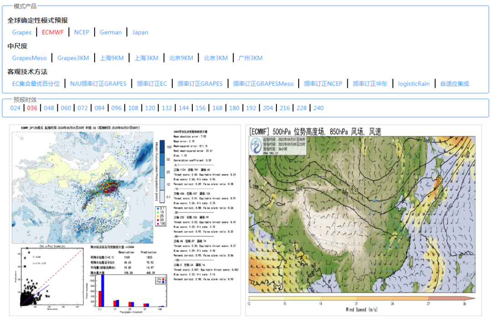Switch forecast lead time to 228
491x320 pixels.
tap(301, 108)
